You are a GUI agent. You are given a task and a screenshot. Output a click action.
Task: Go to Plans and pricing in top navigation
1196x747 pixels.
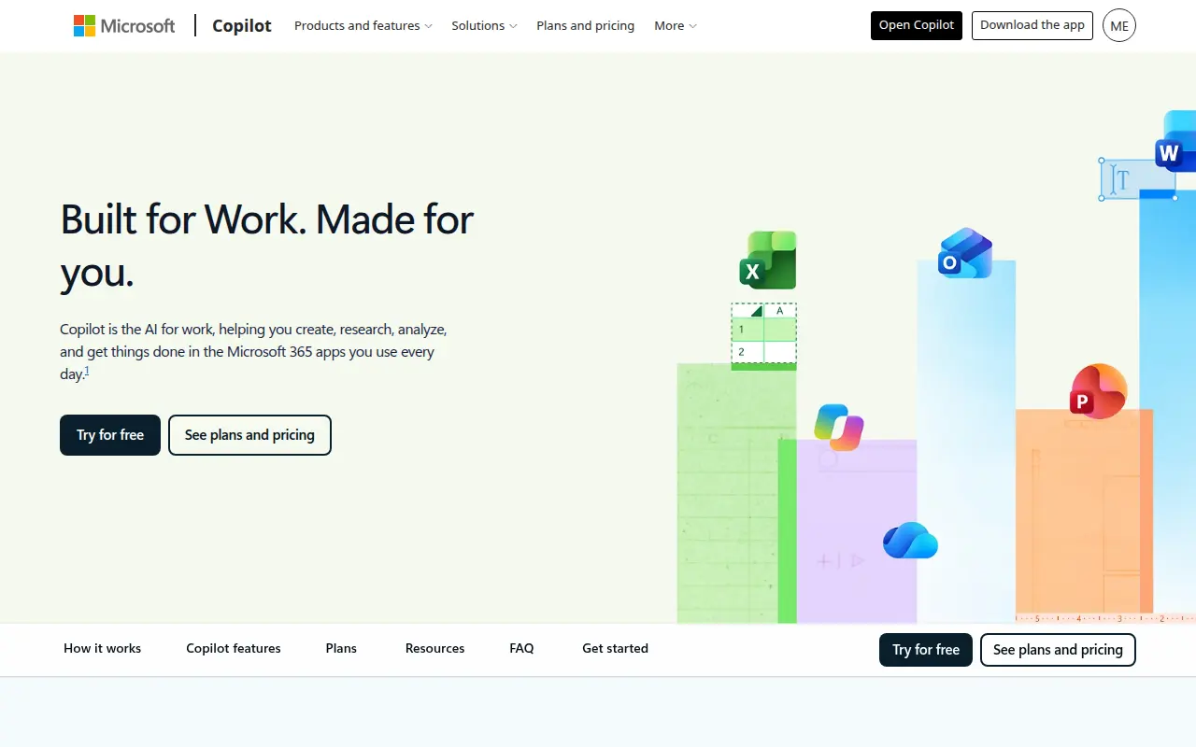(586, 26)
